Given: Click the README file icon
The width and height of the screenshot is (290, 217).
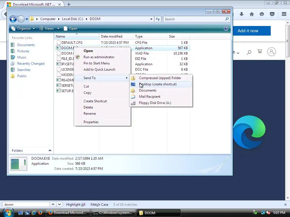Looking at the screenshot, I should point(59,80).
